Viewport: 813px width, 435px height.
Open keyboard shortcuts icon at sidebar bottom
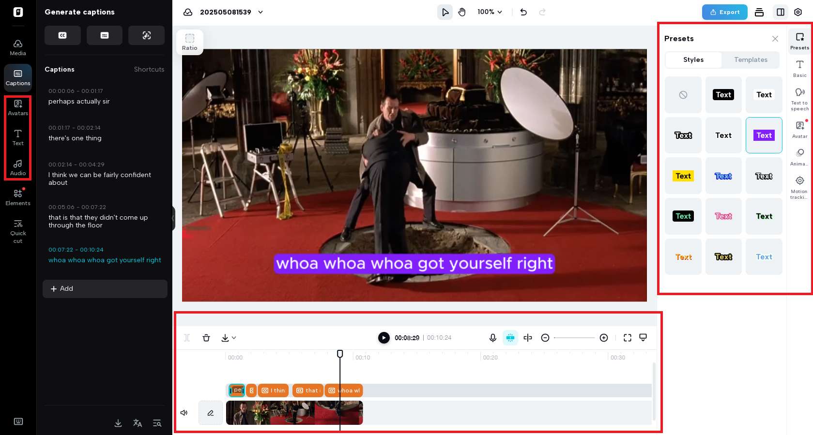(x=18, y=421)
